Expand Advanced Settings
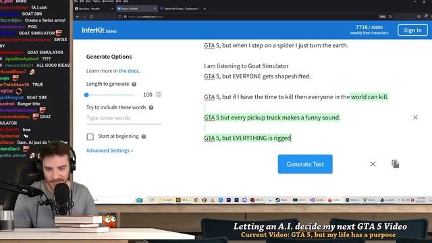The image size is (432, 243). pyautogui.click(x=109, y=151)
